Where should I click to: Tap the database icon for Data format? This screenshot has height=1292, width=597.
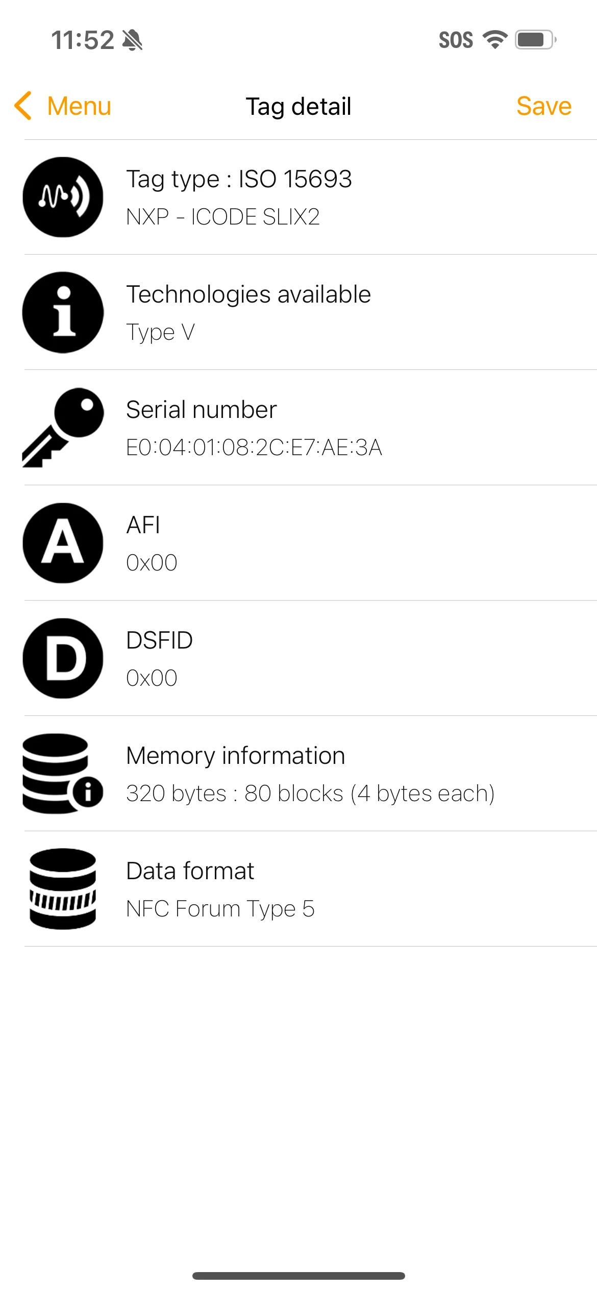tap(63, 889)
